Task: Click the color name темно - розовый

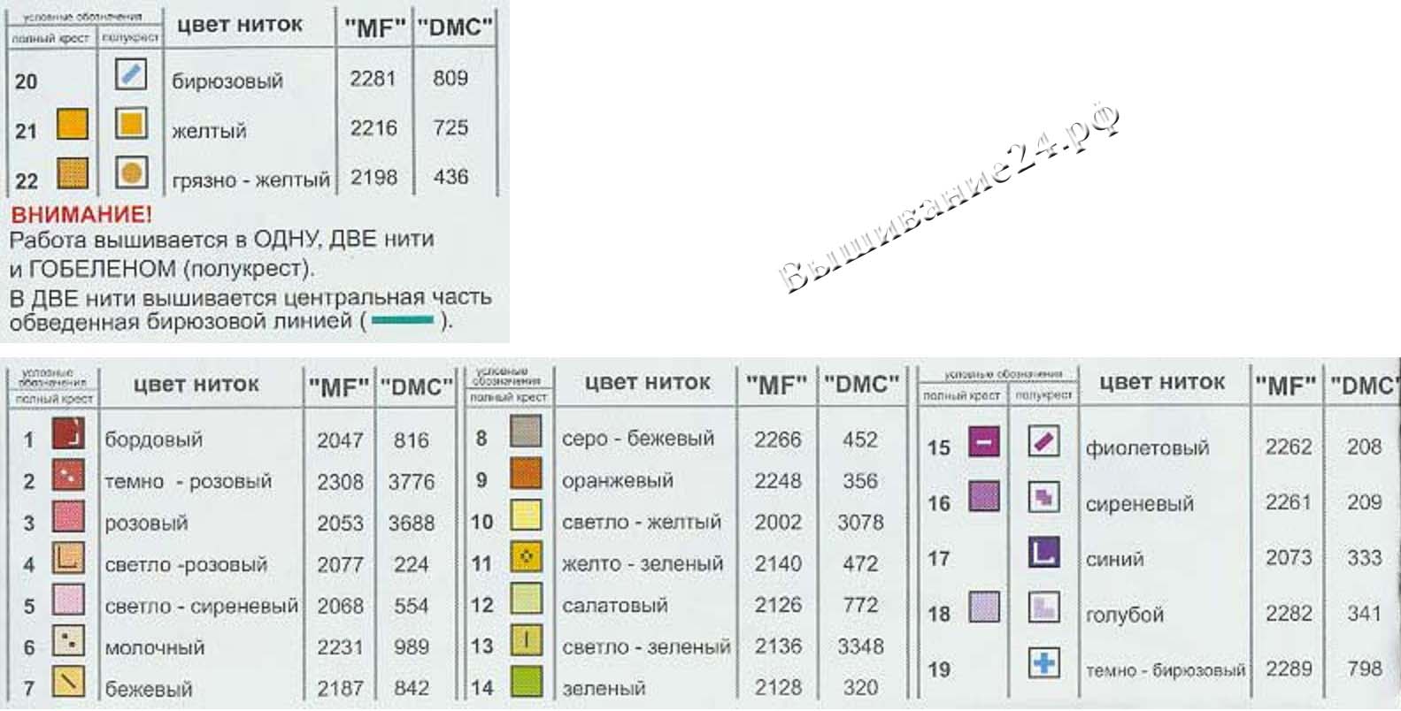Action: pyautogui.click(x=188, y=482)
